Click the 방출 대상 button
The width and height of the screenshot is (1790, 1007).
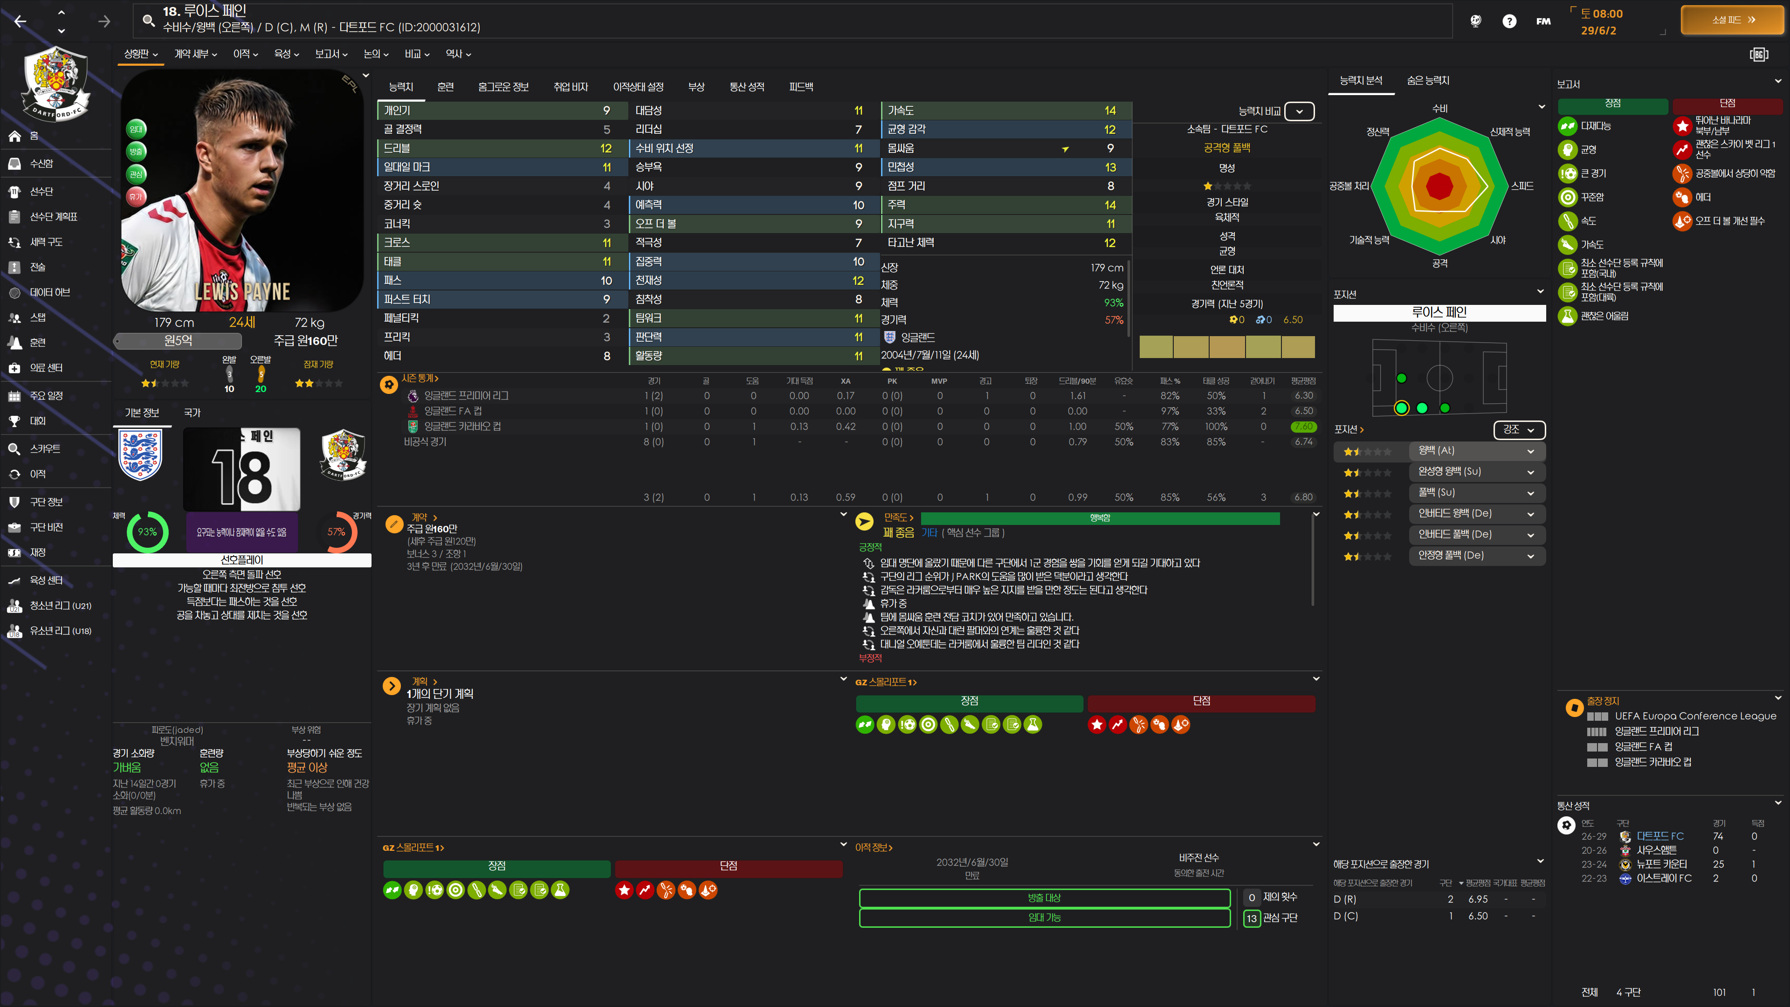[x=1044, y=898]
